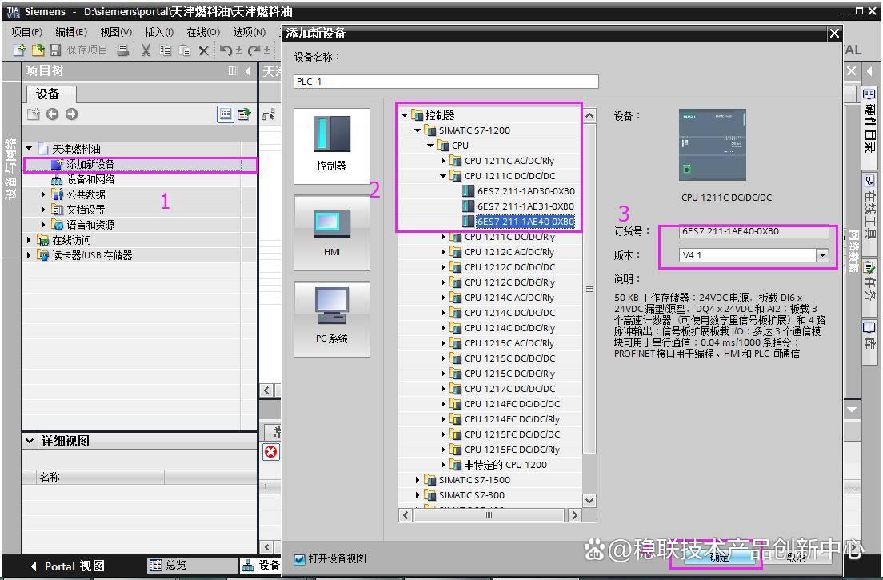Select 非特定的 CPU 1200 entry
This screenshot has height=580, width=883.
[x=505, y=465]
